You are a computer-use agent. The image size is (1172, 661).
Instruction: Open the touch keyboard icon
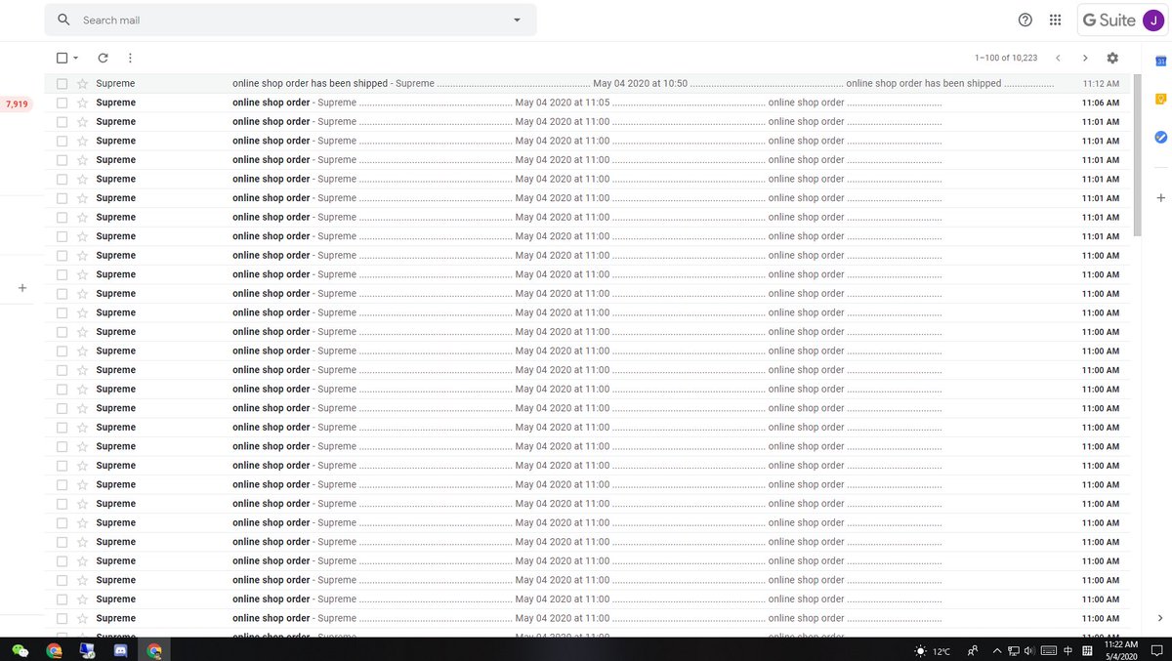click(1049, 650)
